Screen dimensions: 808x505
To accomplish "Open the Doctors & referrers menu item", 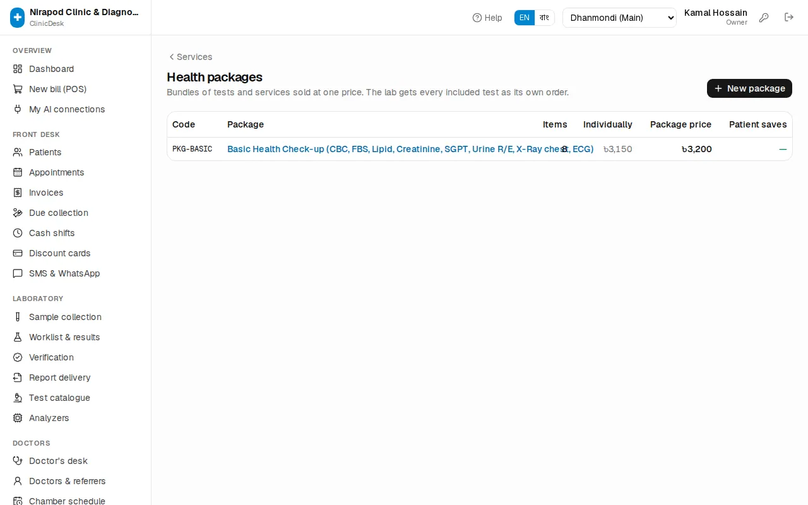I will pos(68,481).
